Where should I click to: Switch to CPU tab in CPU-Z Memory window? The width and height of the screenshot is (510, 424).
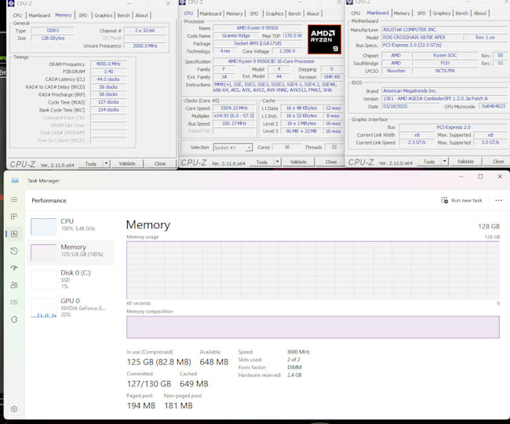(x=17, y=15)
